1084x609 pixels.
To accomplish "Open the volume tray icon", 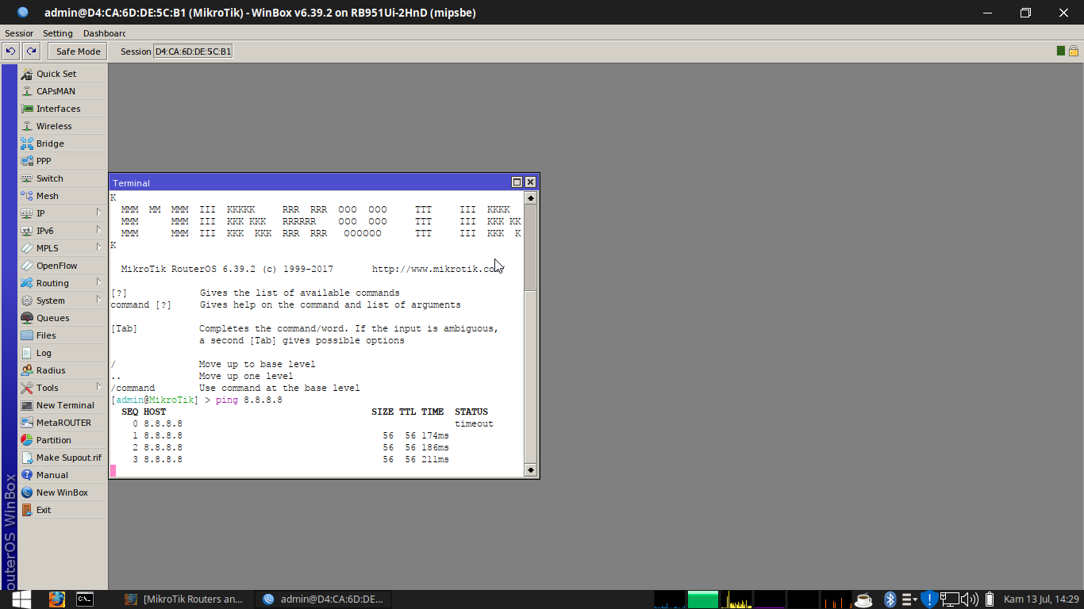I will click(x=970, y=599).
